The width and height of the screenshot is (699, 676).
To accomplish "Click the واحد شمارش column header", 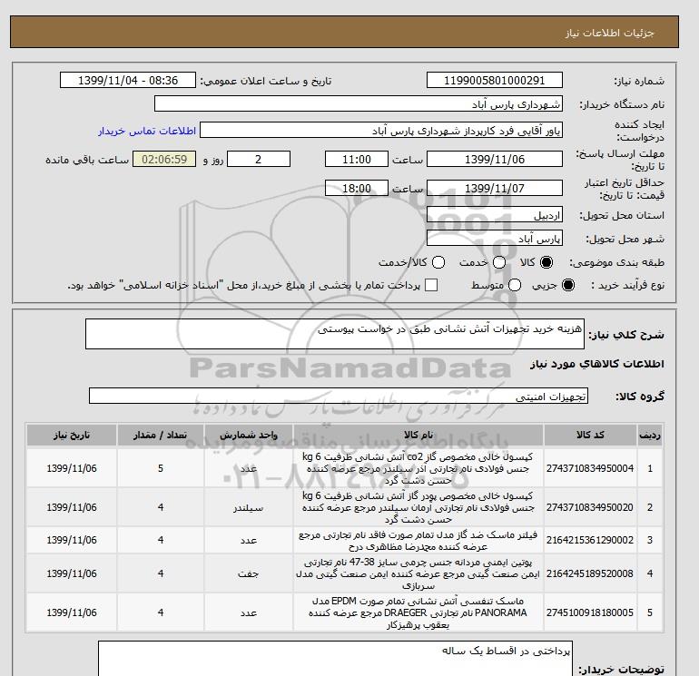I will [x=249, y=435].
